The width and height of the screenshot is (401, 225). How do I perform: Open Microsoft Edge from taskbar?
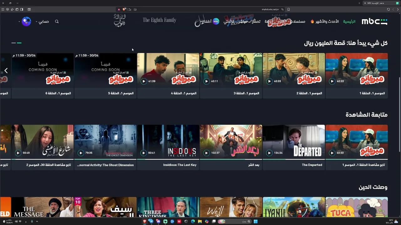(x=193, y=222)
